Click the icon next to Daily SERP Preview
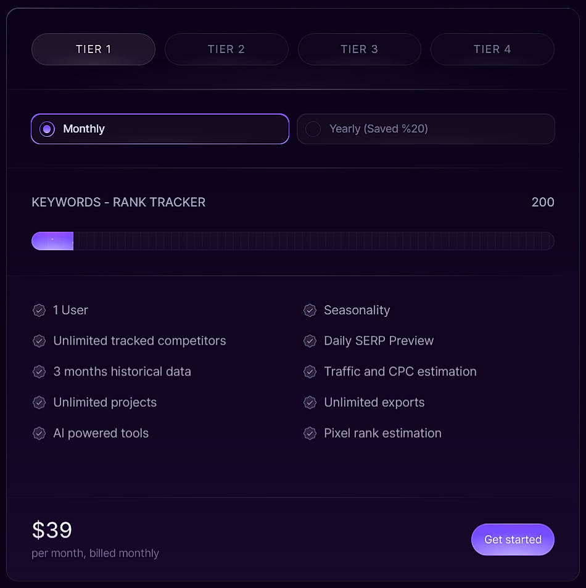This screenshot has width=586, height=588. (310, 341)
